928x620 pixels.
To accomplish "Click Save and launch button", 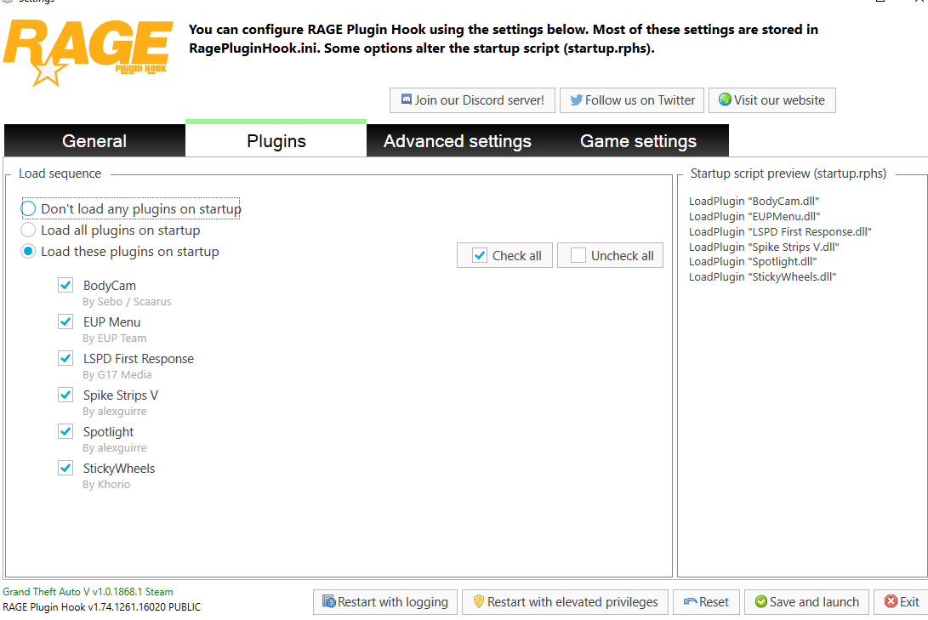I will (806, 601).
